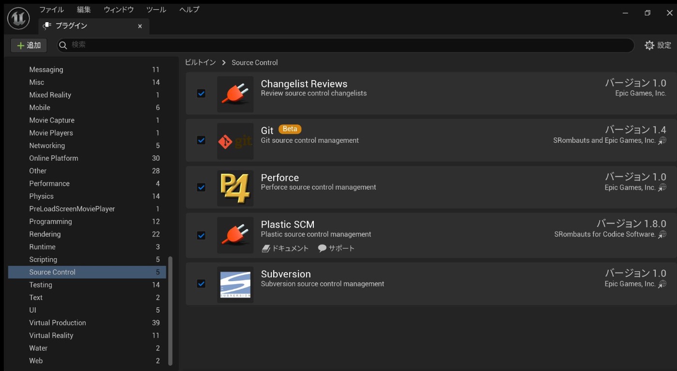This screenshot has width=677, height=371.
Task: Select the Performance category
Action: (87, 183)
